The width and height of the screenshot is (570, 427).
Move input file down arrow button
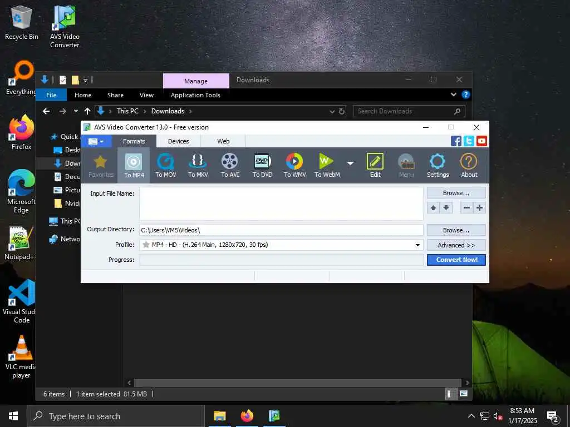[x=446, y=208]
